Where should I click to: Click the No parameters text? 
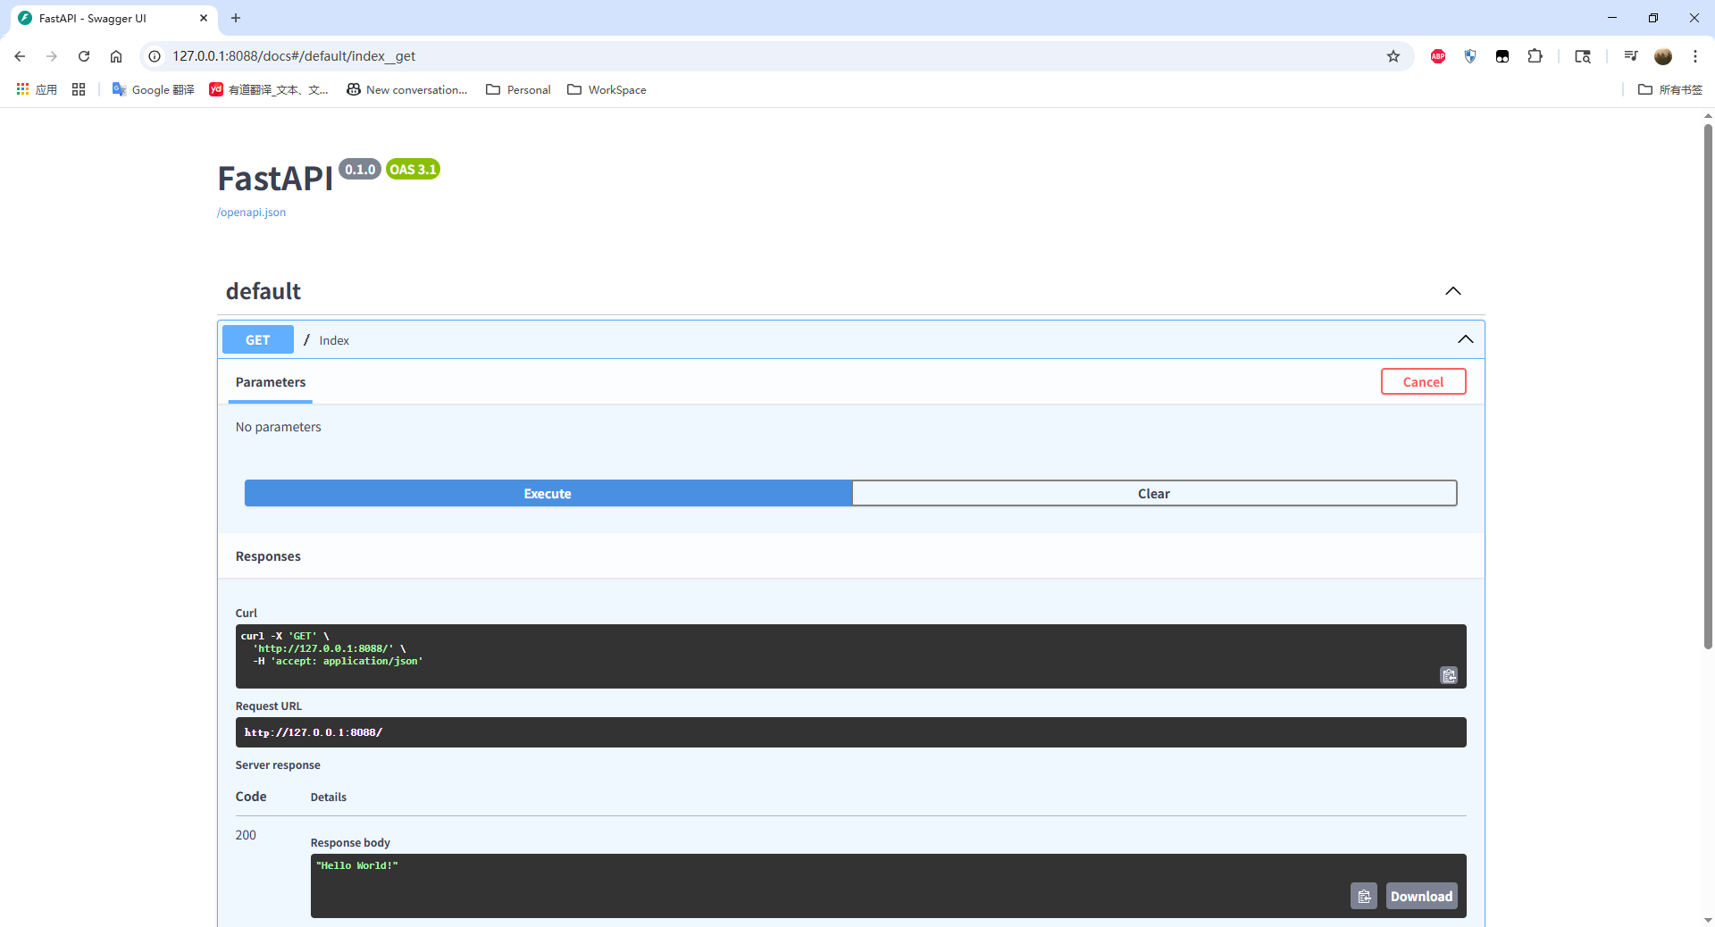[278, 427]
